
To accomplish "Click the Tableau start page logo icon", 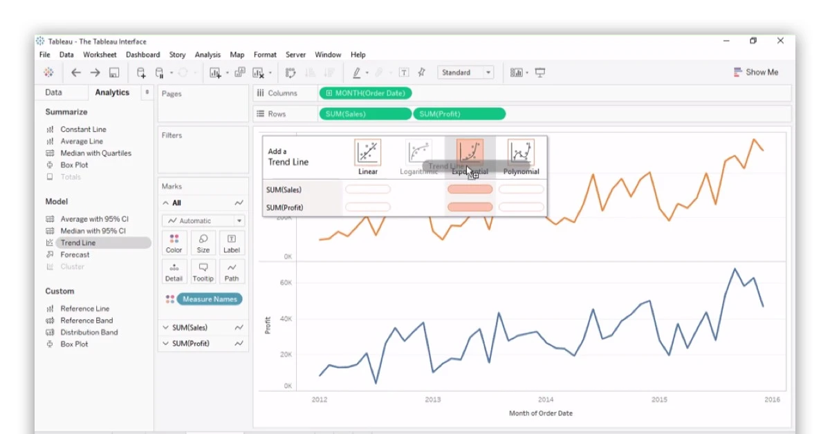I will point(48,73).
